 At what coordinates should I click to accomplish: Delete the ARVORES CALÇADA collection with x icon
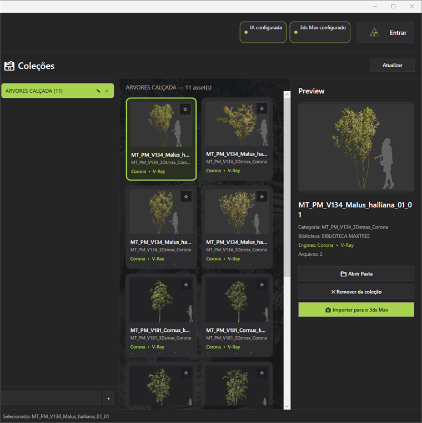[107, 91]
